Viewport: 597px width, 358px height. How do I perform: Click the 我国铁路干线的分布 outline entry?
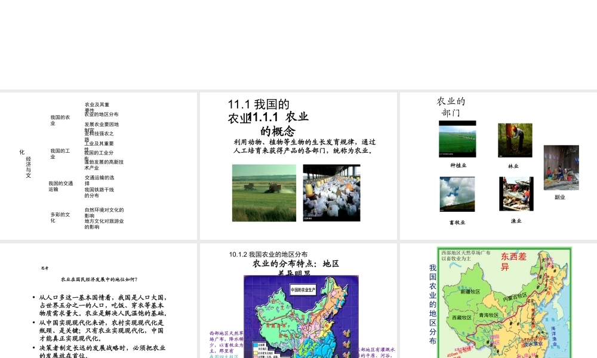click(99, 193)
